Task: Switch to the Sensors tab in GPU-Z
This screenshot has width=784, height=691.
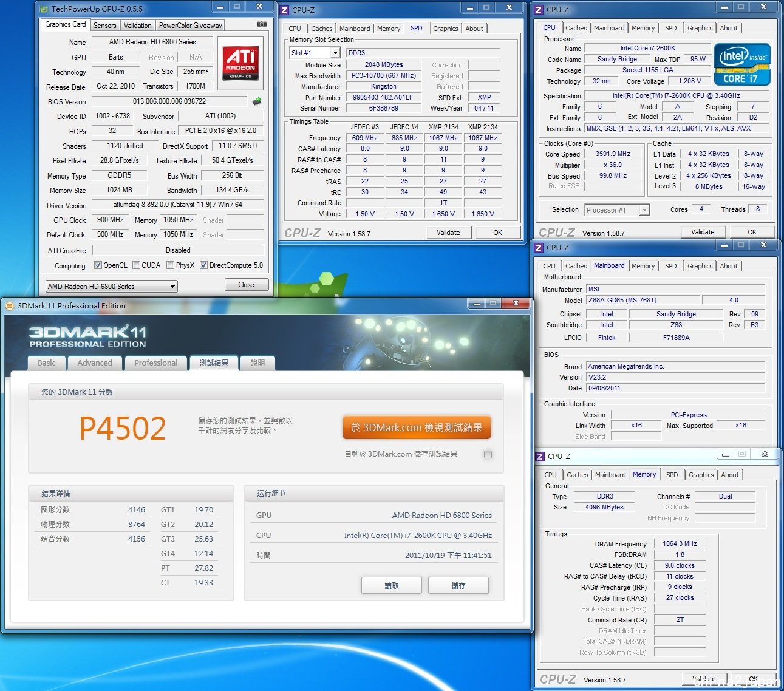Action: (x=105, y=26)
